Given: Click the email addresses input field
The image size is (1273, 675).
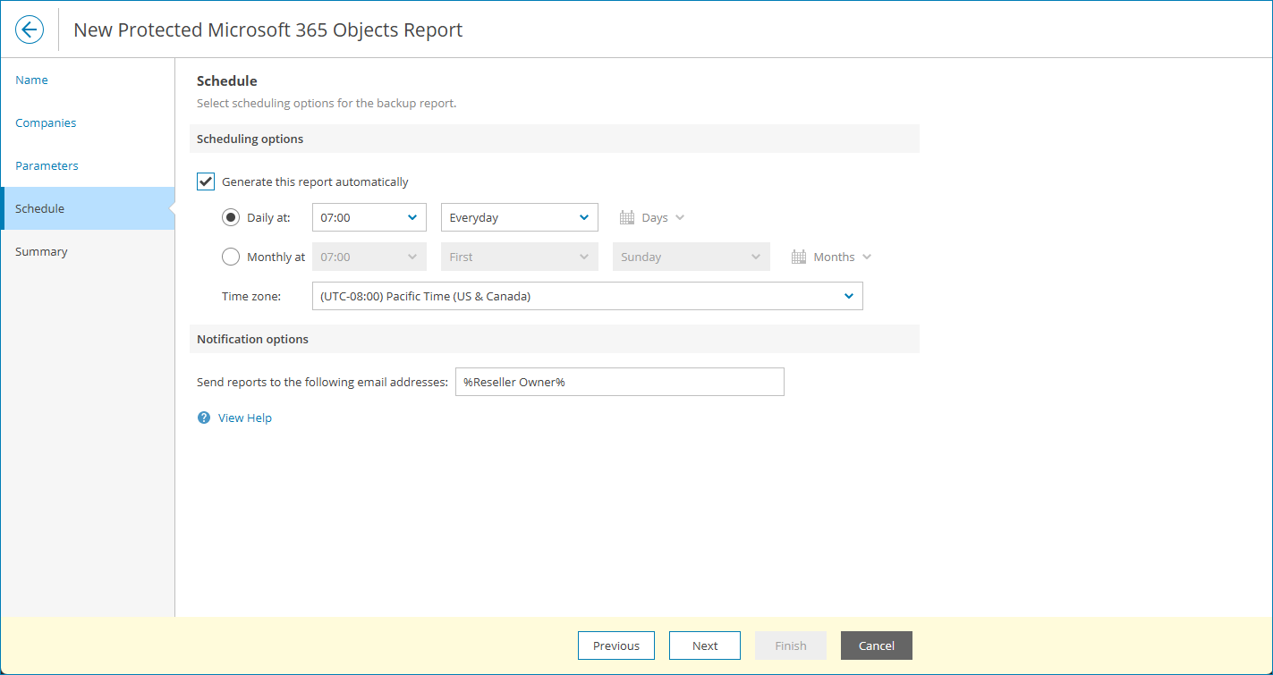Looking at the screenshot, I should click(x=619, y=381).
